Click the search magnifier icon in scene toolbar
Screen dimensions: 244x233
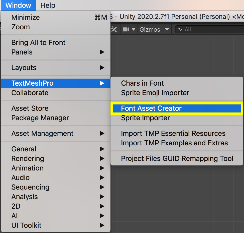[x=180, y=29]
